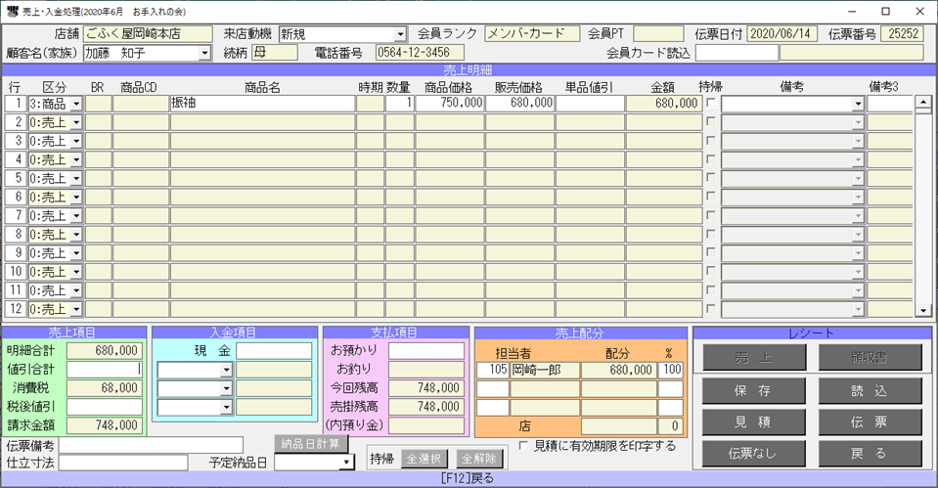Expand the 予定納品日 date dropdown
The height and width of the screenshot is (488, 938).
[x=346, y=463]
